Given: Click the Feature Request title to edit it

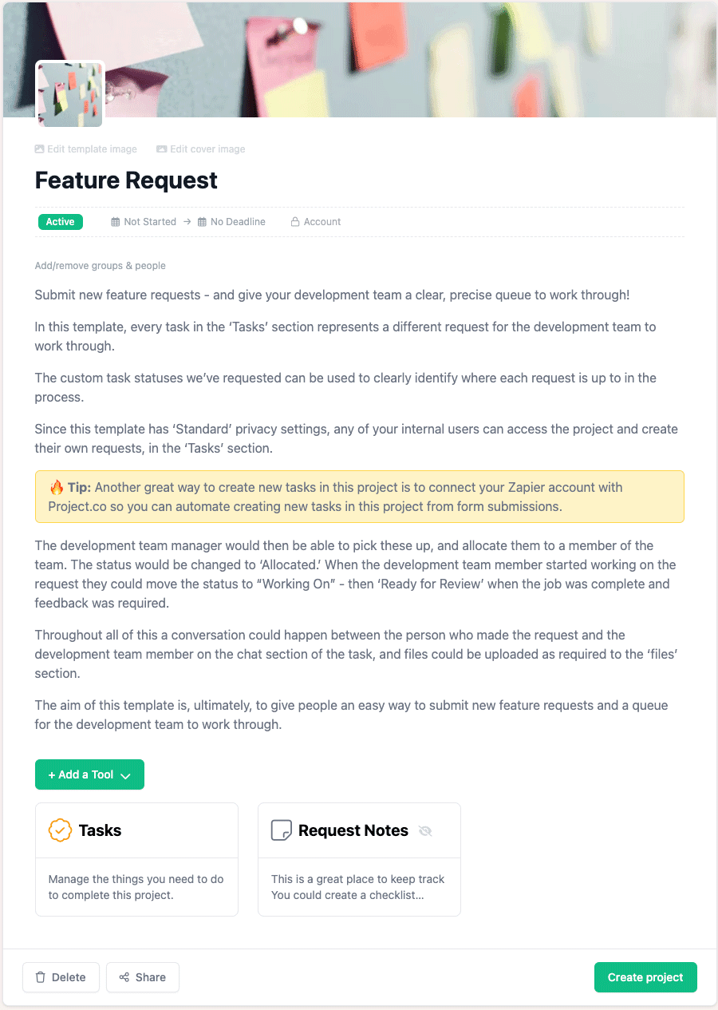Looking at the screenshot, I should (x=126, y=180).
